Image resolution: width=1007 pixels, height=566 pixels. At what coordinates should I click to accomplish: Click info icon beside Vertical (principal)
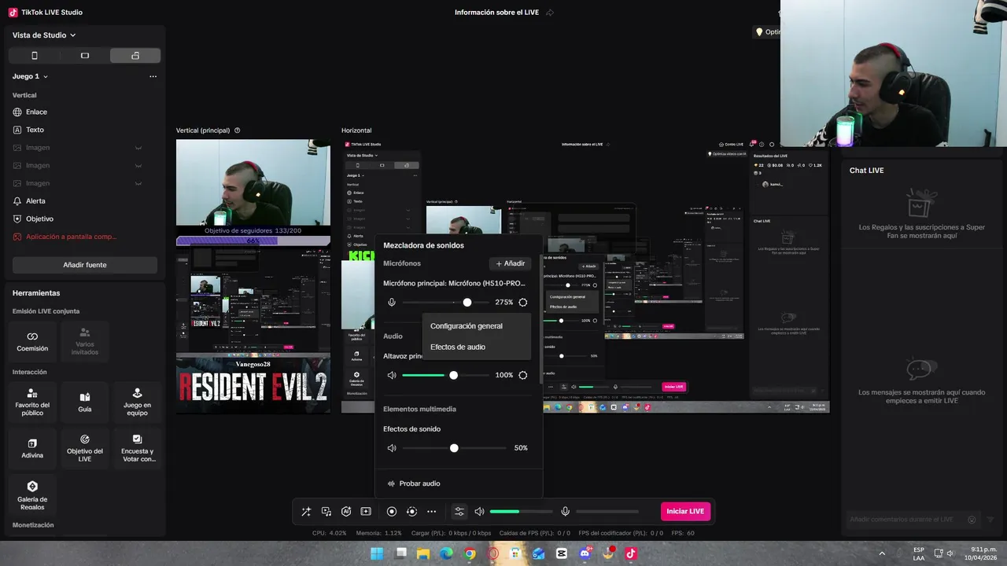[238, 130]
